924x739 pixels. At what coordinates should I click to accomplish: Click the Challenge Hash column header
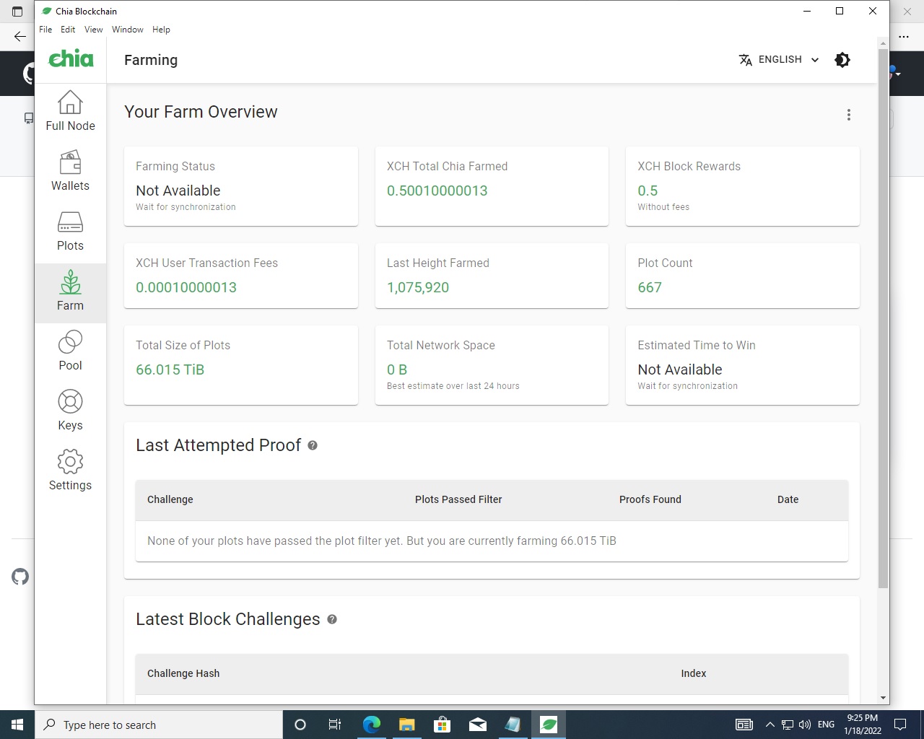(x=183, y=673)
